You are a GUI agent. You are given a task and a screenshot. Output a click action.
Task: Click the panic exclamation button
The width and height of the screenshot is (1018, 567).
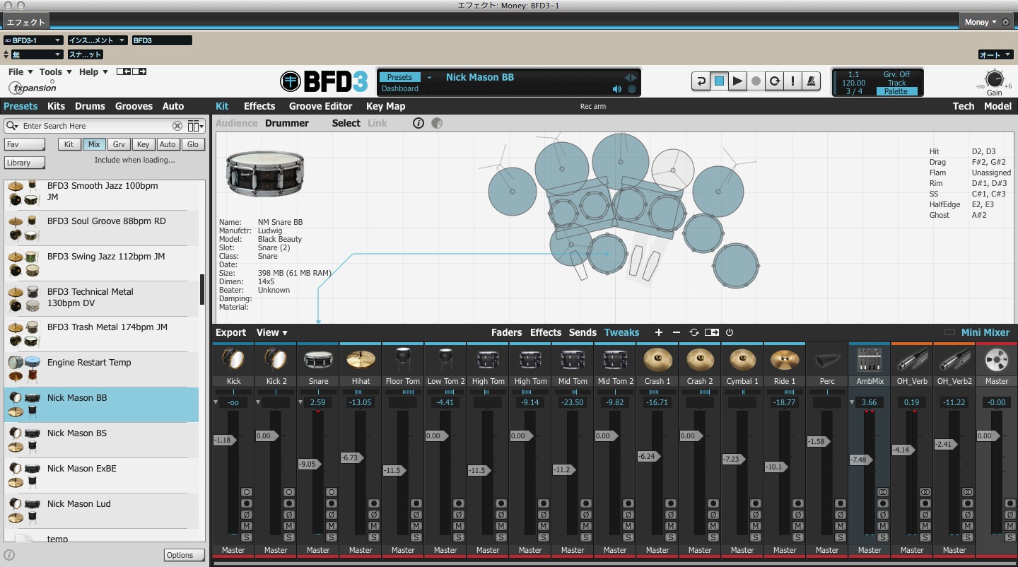[793, 81]
